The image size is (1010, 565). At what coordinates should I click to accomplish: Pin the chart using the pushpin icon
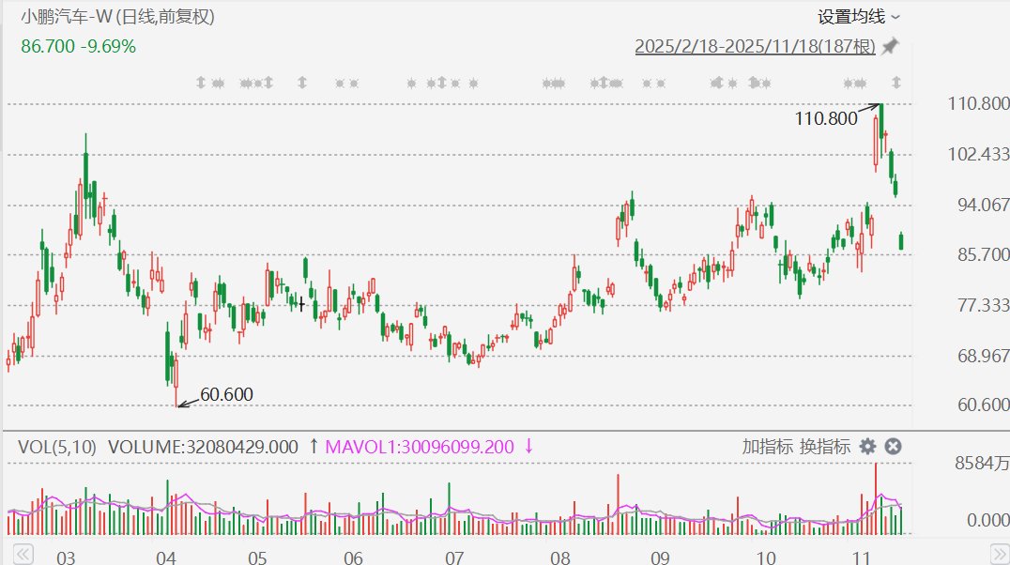[x=890, y=46]
